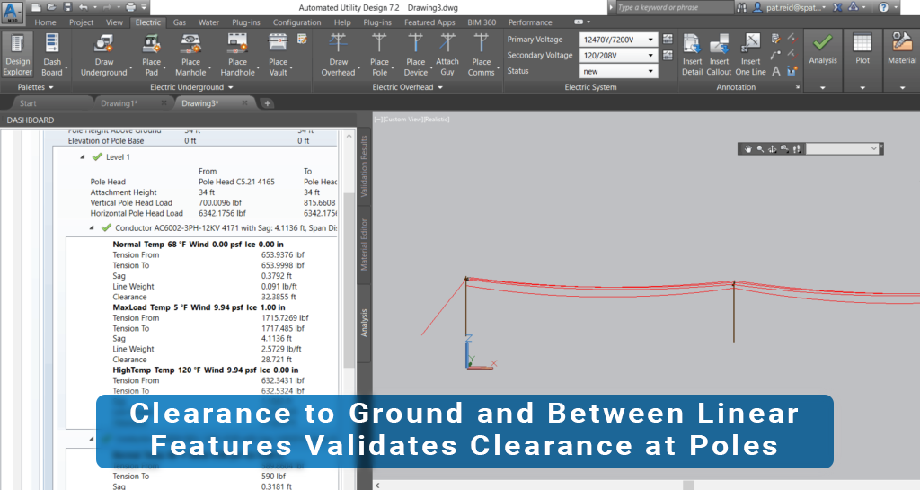Click the Save icon in quick access toolbar
The height and width of the screenshot is (490, 920).
click(67, 7)
